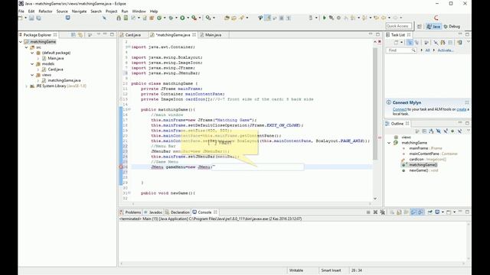Click the Resume debug play icon
The width and height of the screenshot is (490, 275).
pyautogui.click(x=325, y=18)
